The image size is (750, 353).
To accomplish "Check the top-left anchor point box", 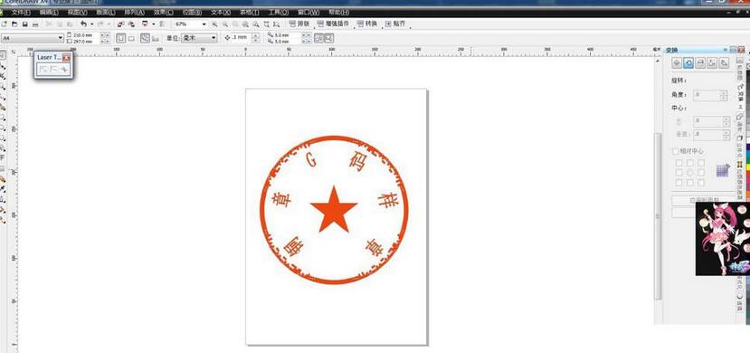I will click(679, 163).
